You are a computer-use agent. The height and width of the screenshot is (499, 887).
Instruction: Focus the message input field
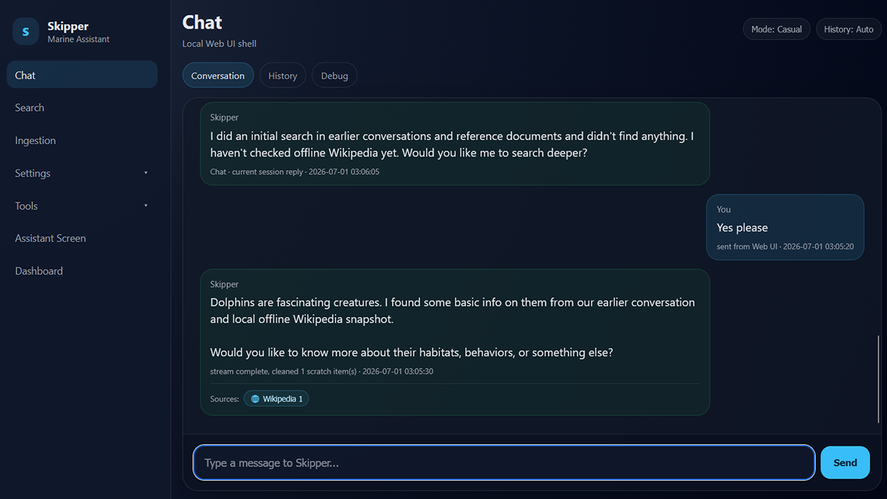pos(504,463)
